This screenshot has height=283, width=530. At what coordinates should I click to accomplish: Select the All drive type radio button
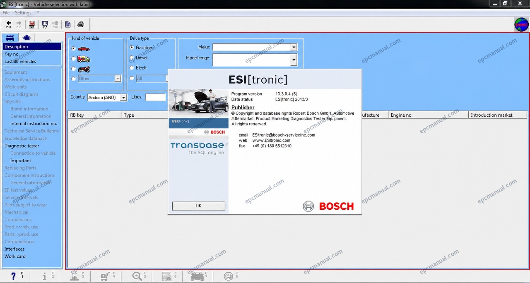point(132,78)
